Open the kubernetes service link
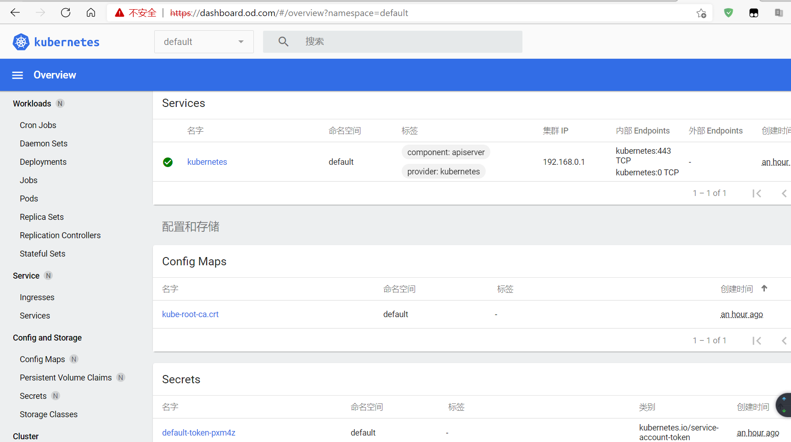The height and width of the screenshot is (442, 791). tap(207, 162)
